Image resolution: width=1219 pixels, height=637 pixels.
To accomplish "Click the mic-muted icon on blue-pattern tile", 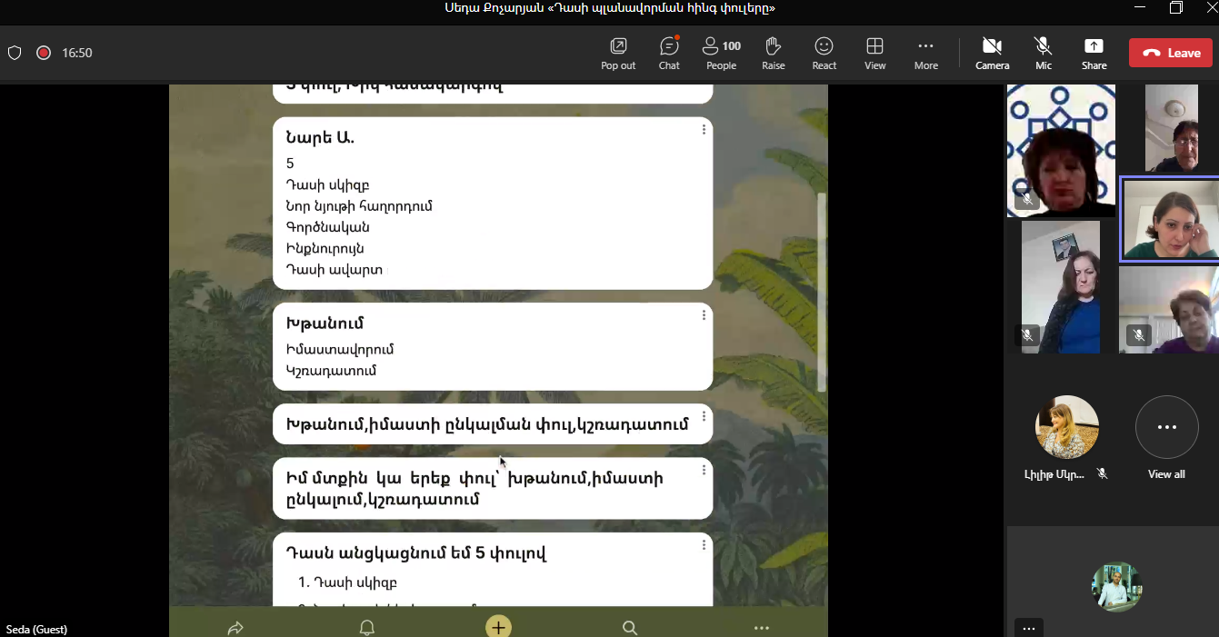I will [x=1026, y=198].
